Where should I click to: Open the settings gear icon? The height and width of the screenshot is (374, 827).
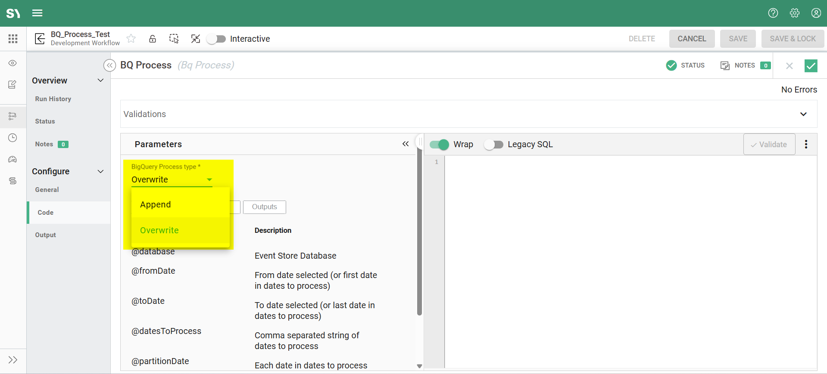[x=795, y=13]
